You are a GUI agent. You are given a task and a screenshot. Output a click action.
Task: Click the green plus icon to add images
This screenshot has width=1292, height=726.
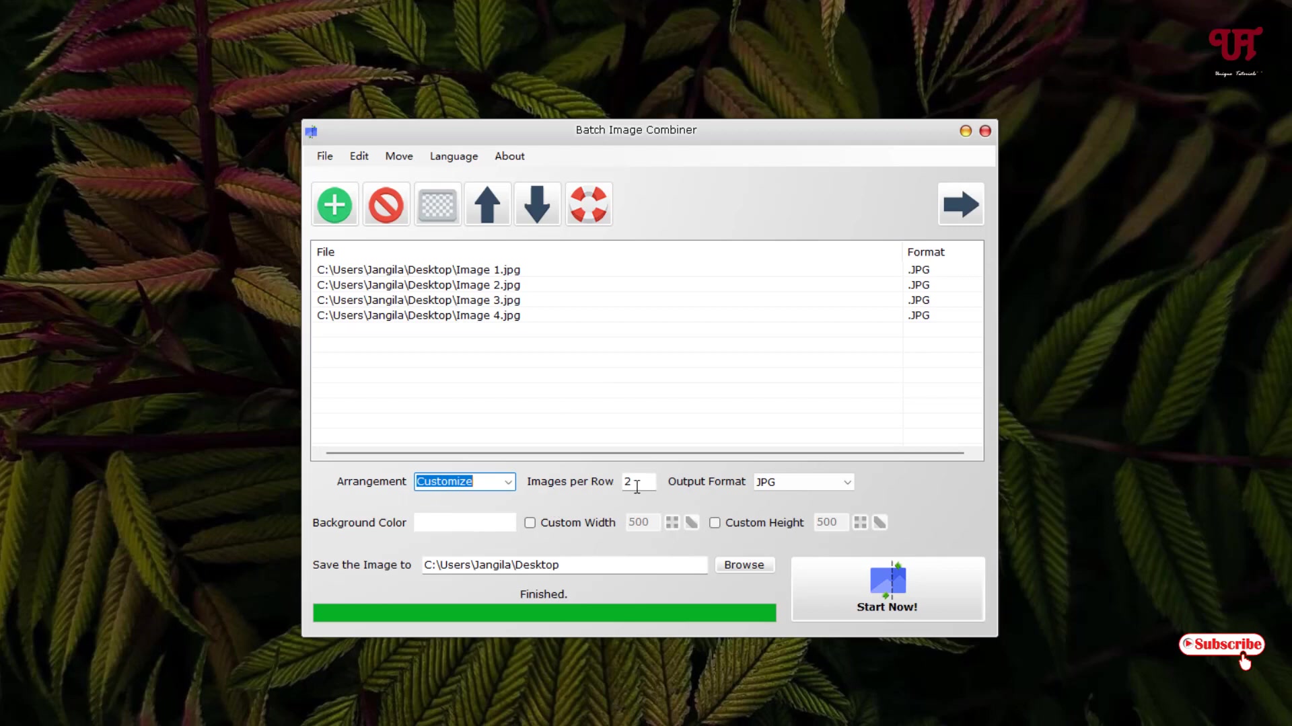(x=334, y=204)
